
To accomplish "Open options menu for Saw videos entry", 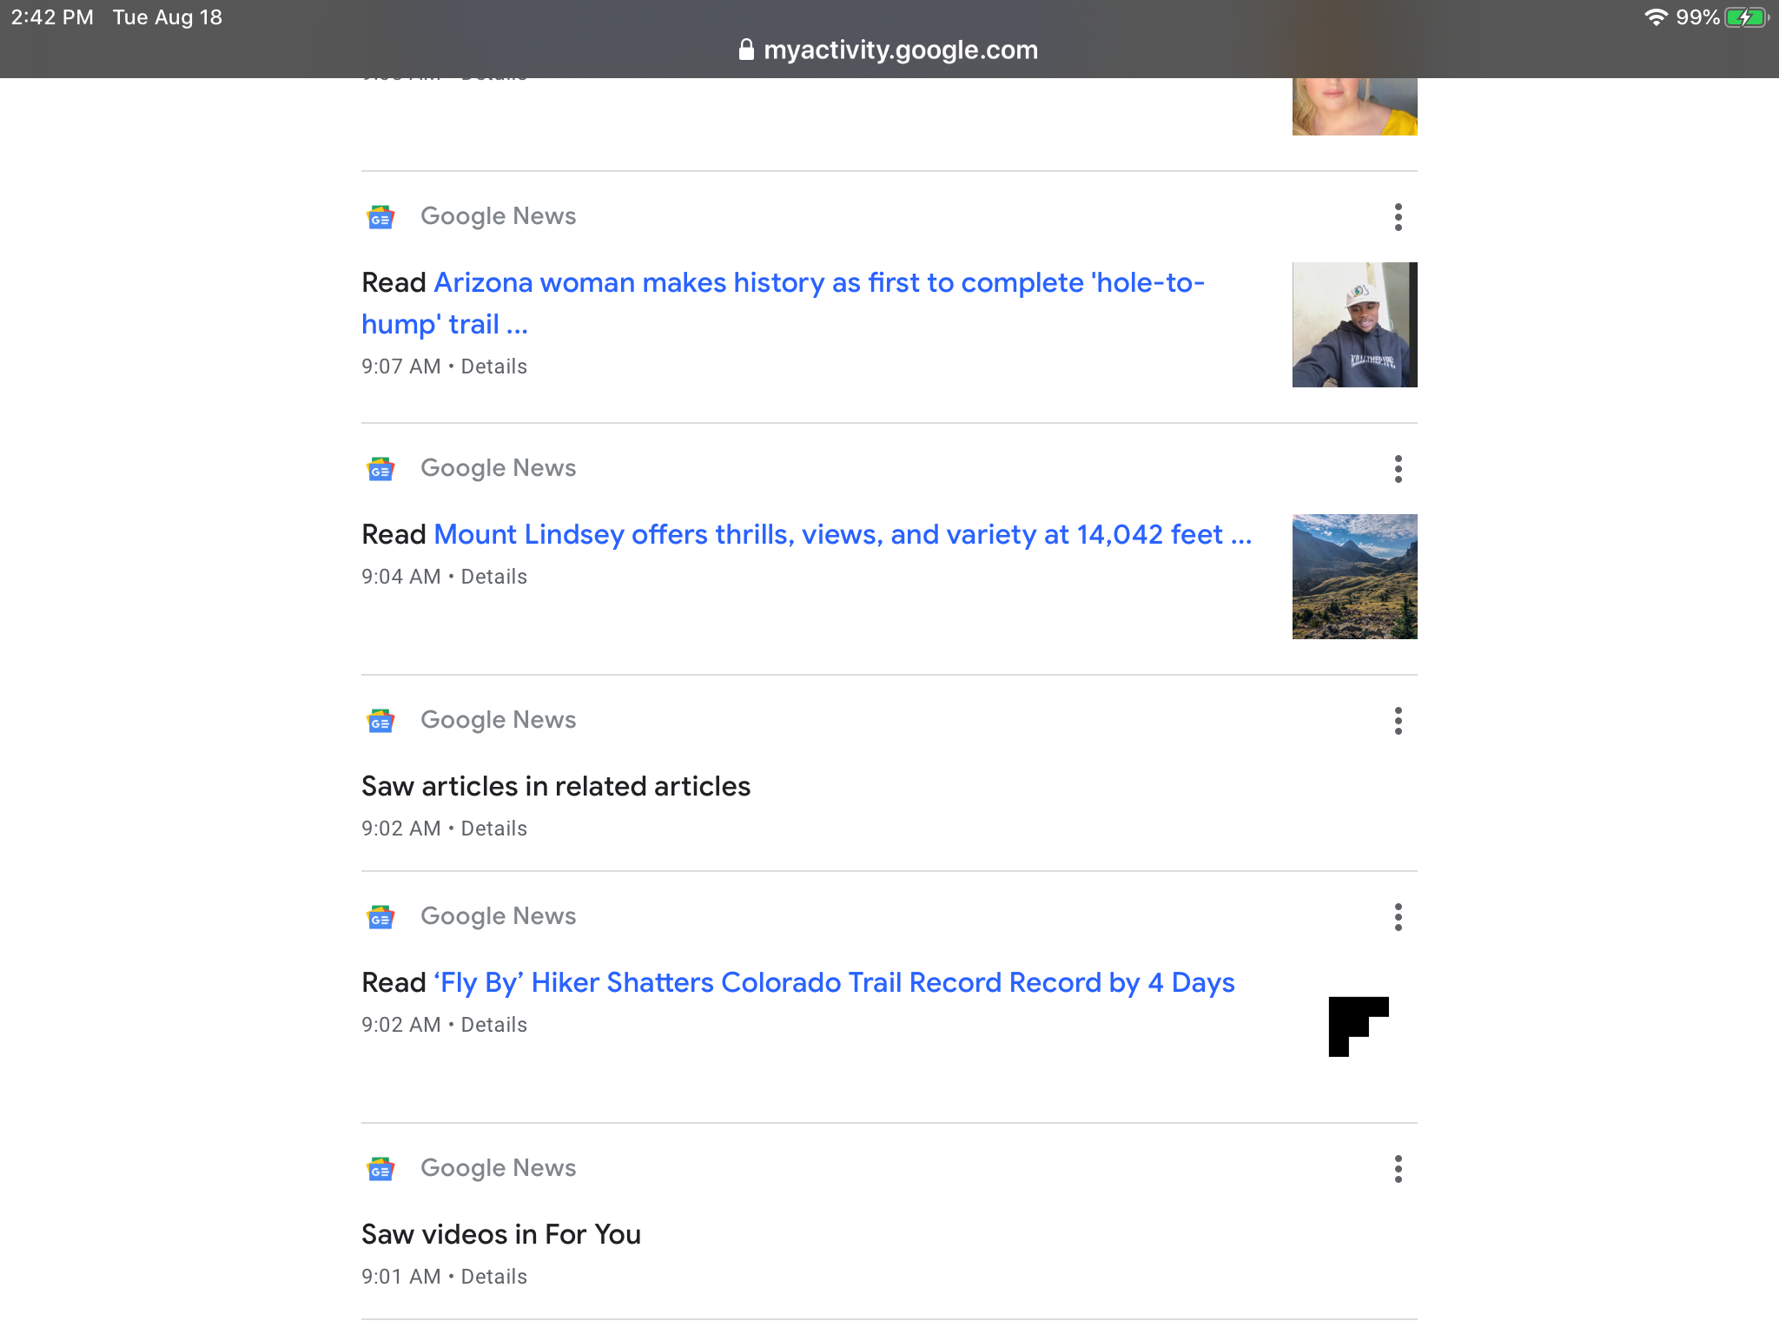I will click(x=1398, y=1169).
